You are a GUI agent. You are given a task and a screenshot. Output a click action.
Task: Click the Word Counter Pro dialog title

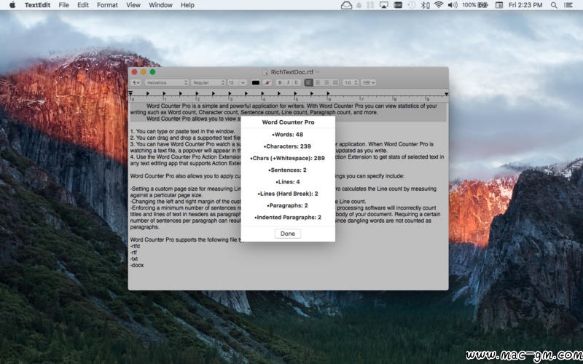pos(288,122)
